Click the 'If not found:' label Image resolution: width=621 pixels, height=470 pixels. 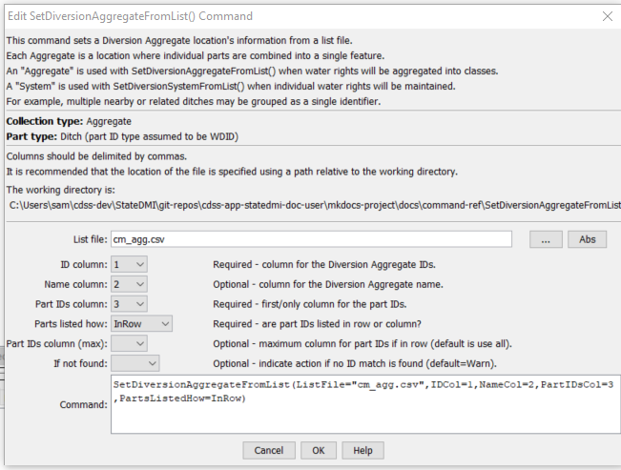(80, 363)
